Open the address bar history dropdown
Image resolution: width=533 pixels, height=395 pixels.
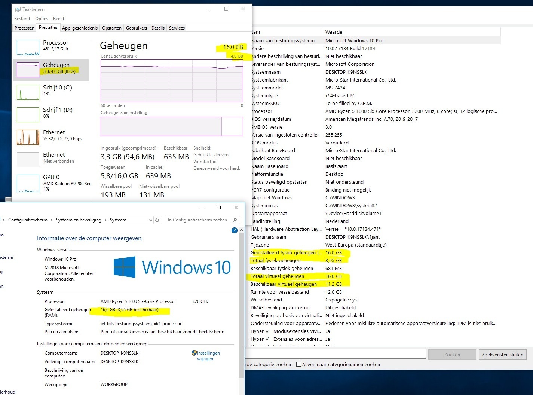(x=150, y=220)
